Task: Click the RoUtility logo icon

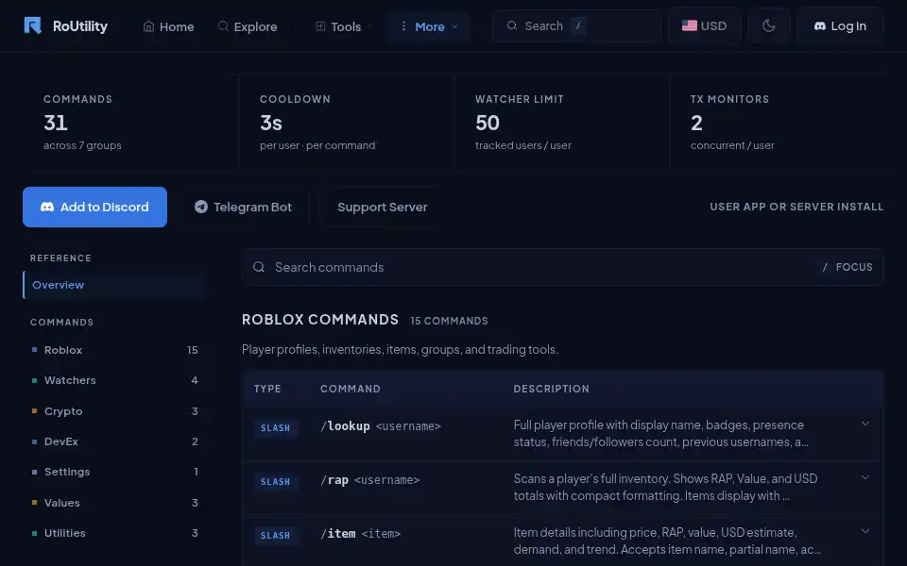Action: pyautogui.click(x=32, y=26)
